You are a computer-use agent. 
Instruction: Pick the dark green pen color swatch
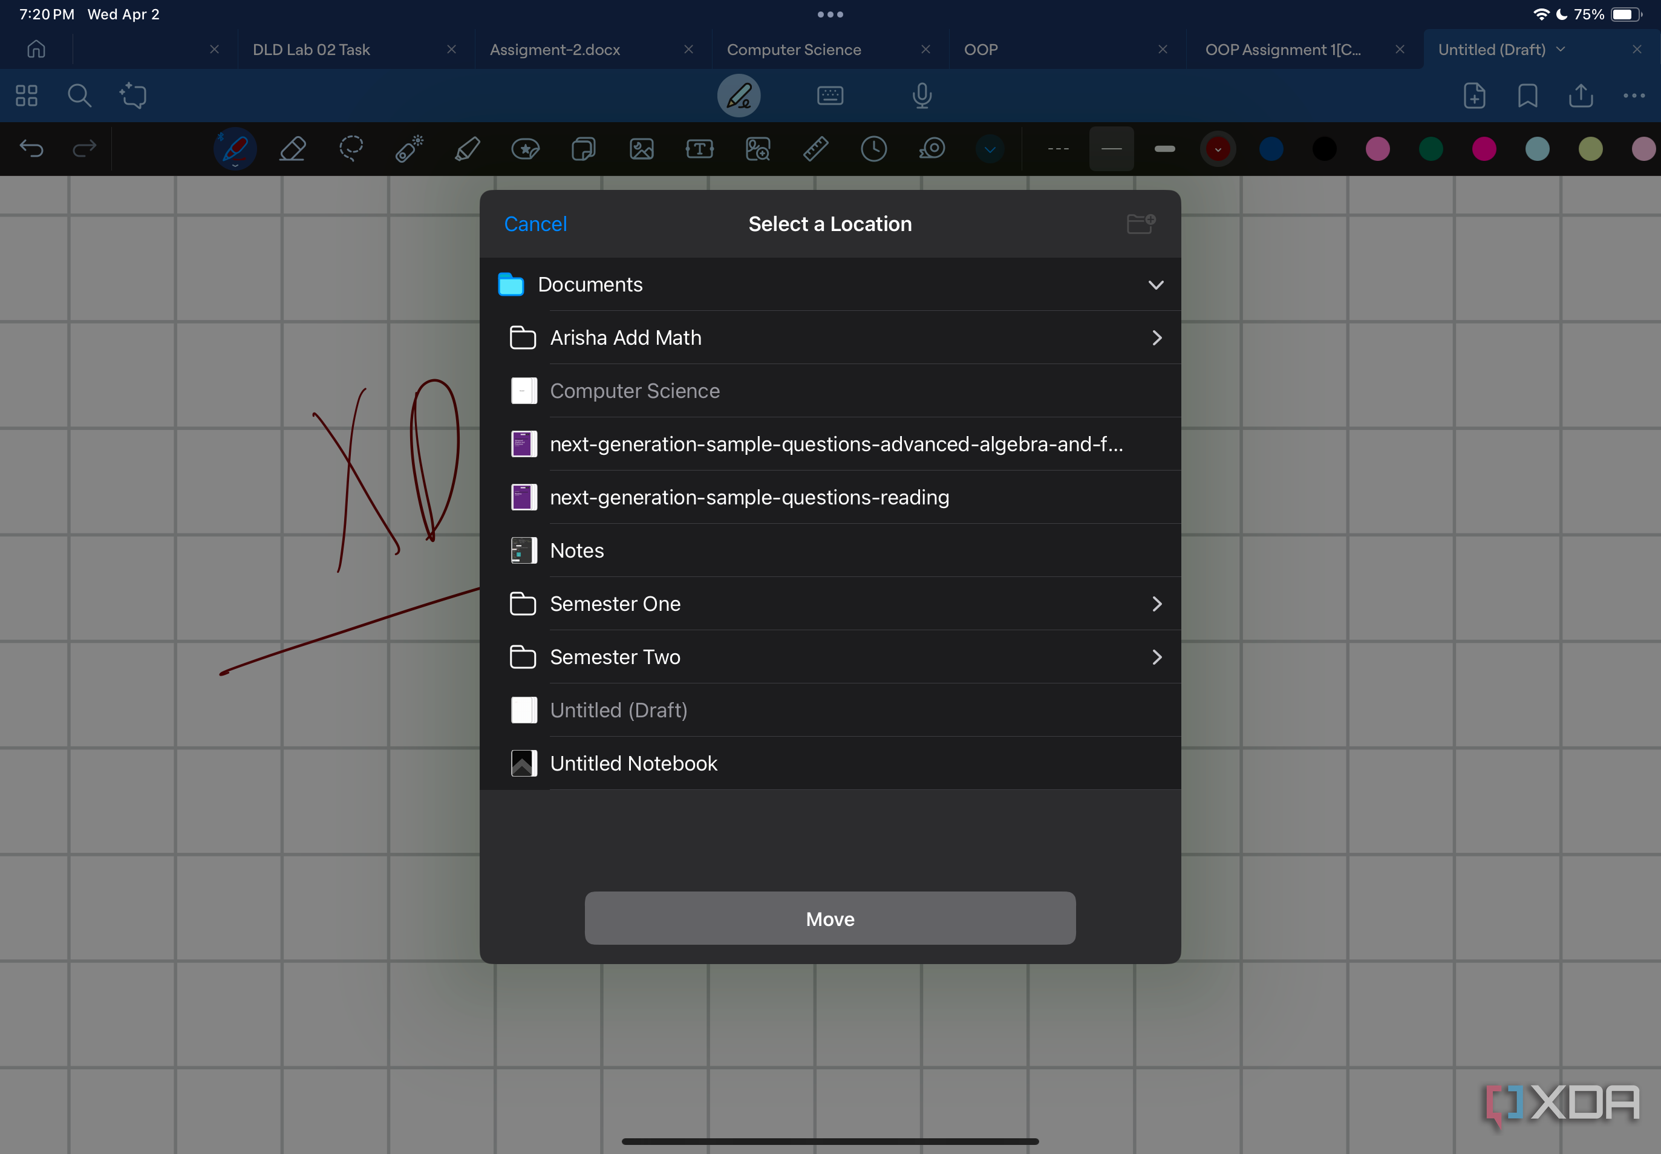(1431, 149)
